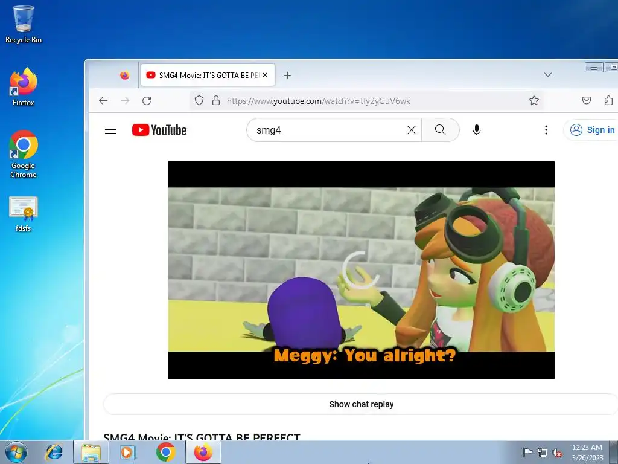
Task: Open the Windows Start menu
Action: pyautogui.click(x=16, y=452)
